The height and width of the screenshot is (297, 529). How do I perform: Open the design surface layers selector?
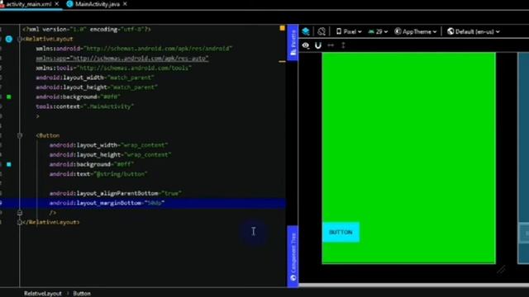pos(306,31)
